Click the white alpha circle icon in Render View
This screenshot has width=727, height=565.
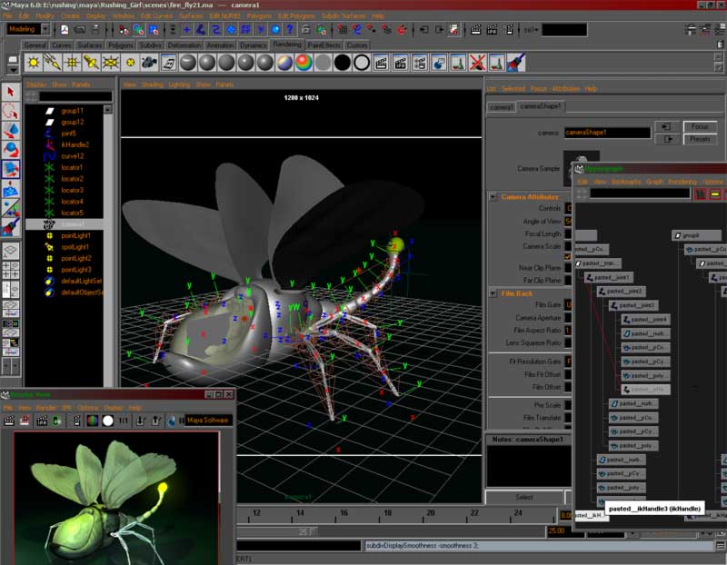point(108,421)
